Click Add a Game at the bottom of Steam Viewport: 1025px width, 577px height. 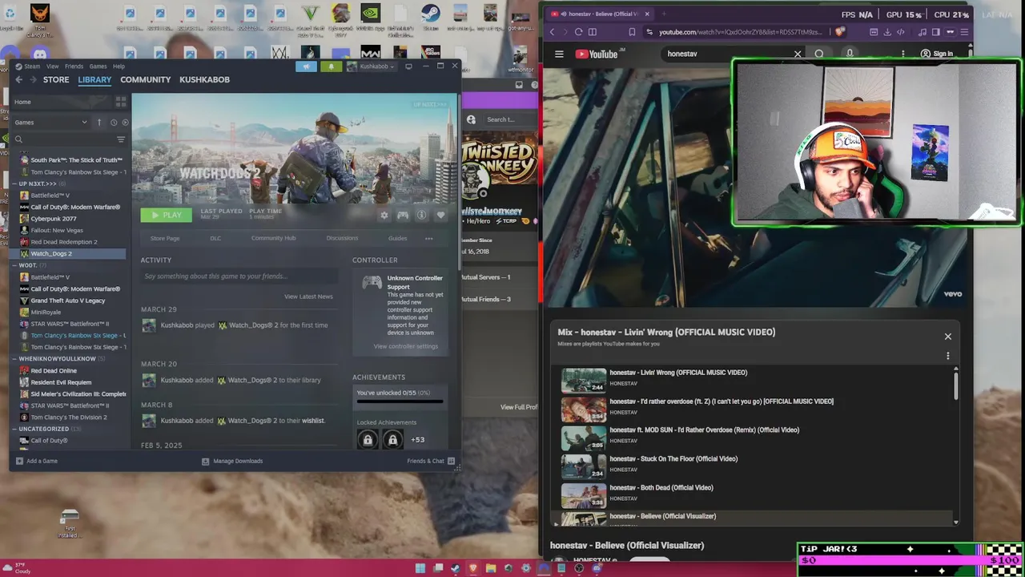(37, 461)
